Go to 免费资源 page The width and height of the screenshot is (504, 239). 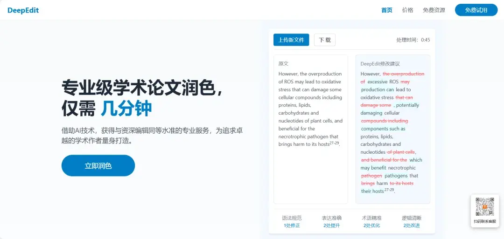coord(434,10)
